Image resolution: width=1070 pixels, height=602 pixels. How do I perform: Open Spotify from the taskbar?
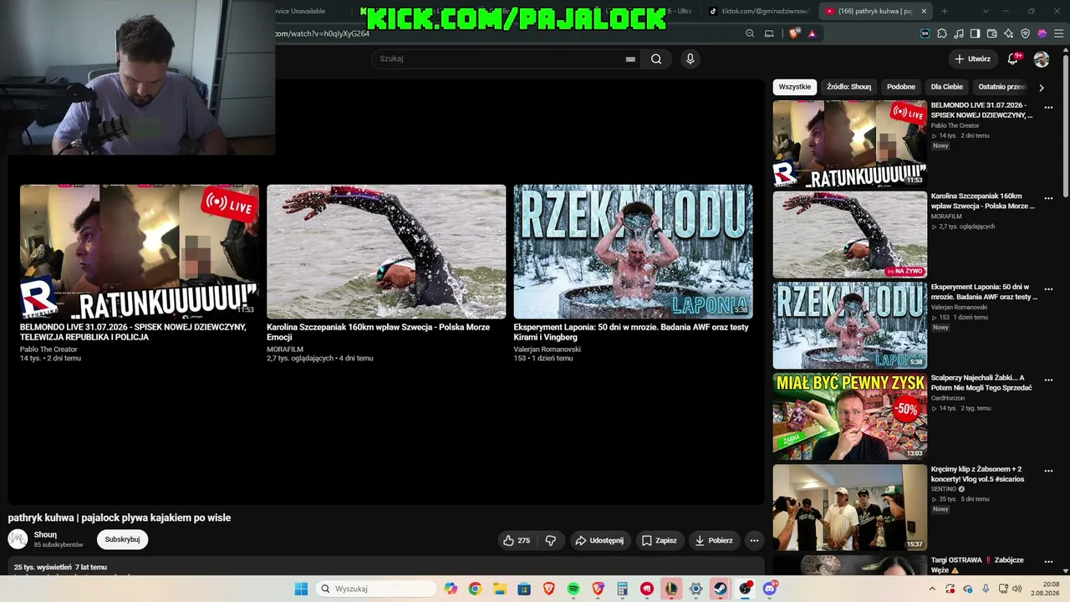[573, 589]
